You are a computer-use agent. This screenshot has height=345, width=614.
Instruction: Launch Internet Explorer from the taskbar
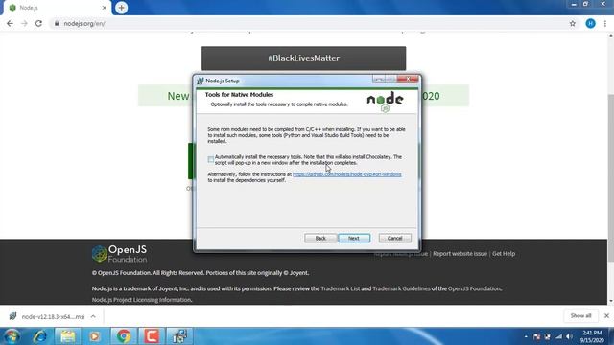pyautogui.click(x=39, y=336)
